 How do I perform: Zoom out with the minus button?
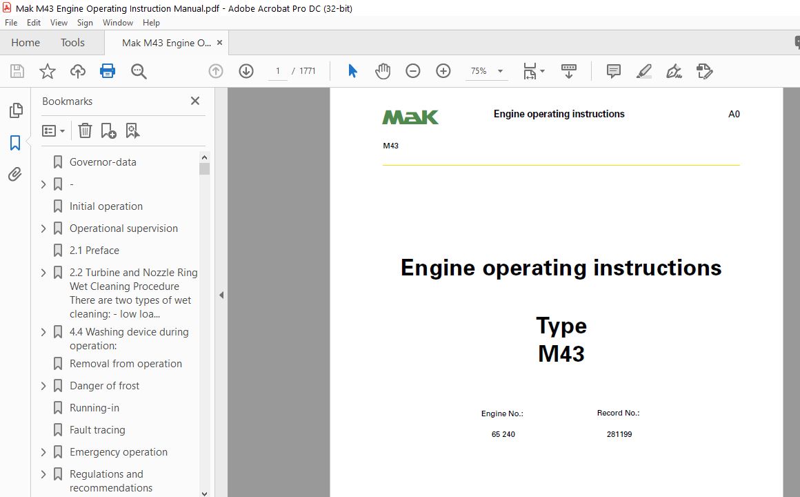pos(412,71)
